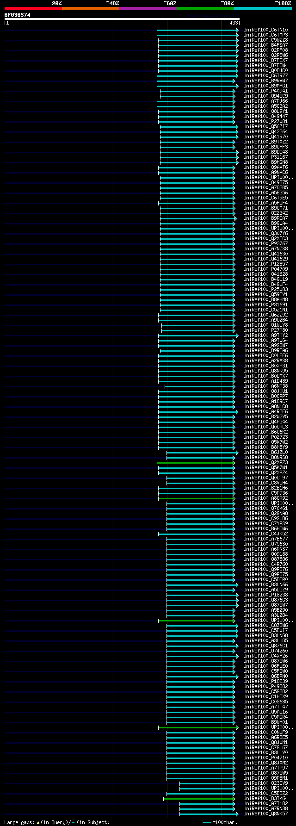Click the purple ~60% identity legend segment

(x=148, y=8)
